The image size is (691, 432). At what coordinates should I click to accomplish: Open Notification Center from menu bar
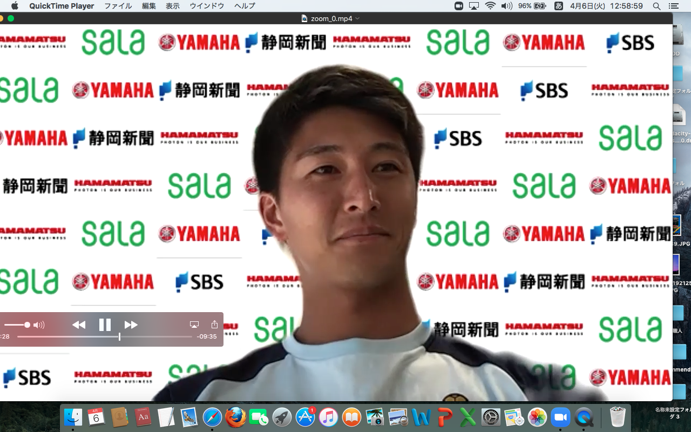(673, 6)
